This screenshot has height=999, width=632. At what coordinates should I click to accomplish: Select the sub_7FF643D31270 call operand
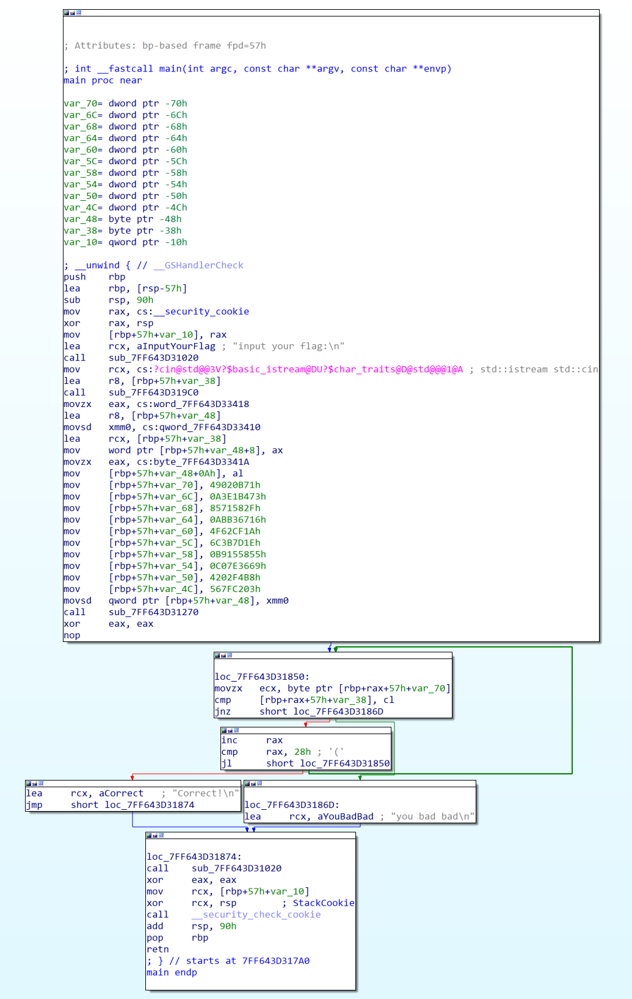(153, 612)
